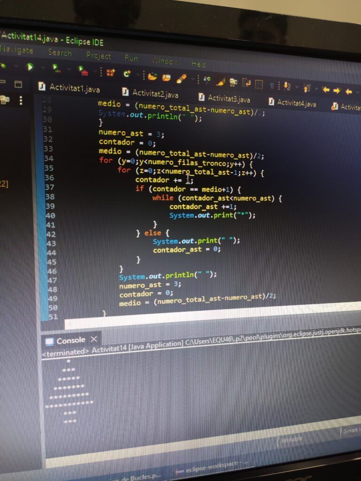The image size is (361, 481).
Task: Click the green Run button in toolbar
Action: [30, 67]
